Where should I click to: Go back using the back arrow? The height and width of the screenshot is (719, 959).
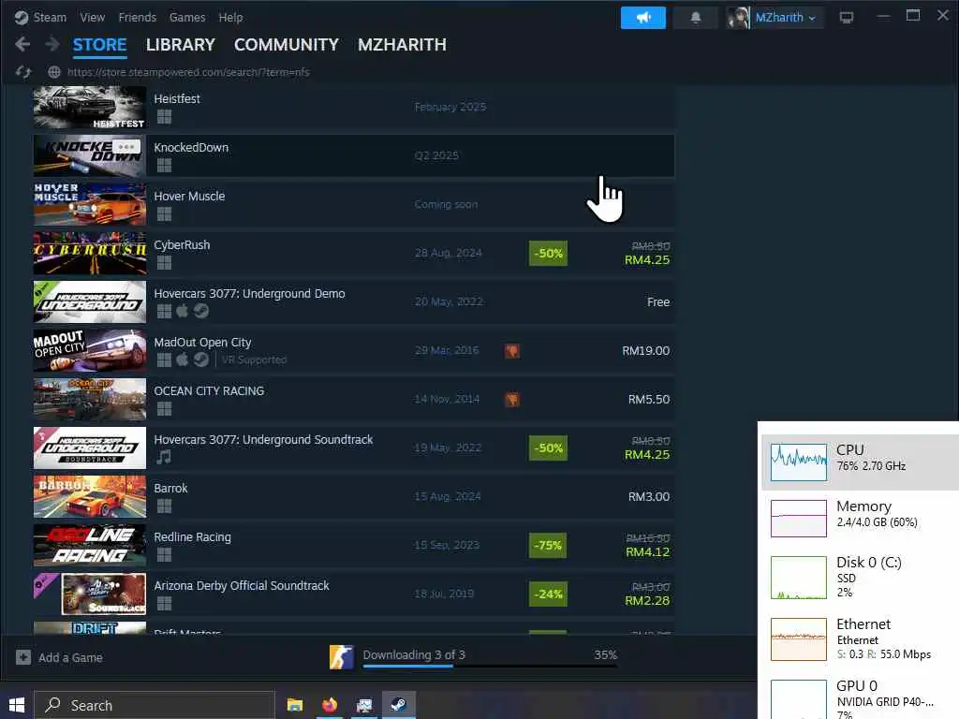tap(22, 44)
